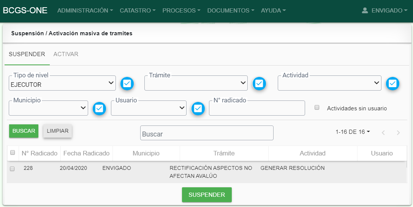This screenshot has width=413, height=207.
Task: Go to next page using right chevron
Action: pos(398,133)
